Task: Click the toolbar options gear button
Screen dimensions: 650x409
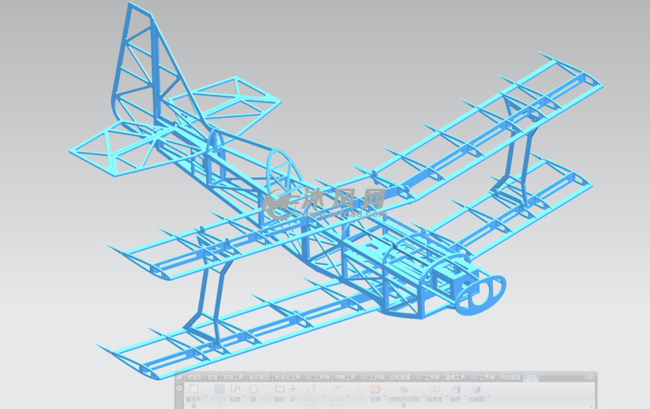Action: 179,388
